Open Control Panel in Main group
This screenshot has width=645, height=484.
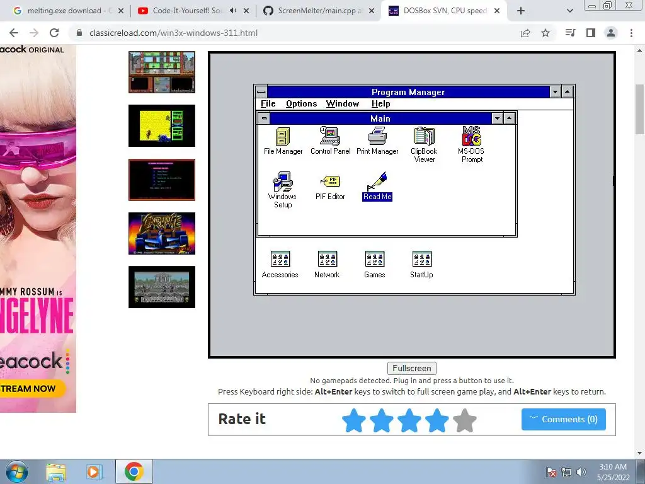[330, 141]
